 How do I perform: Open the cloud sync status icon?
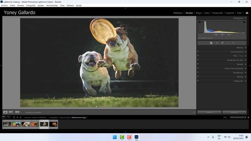click(247, 13)
